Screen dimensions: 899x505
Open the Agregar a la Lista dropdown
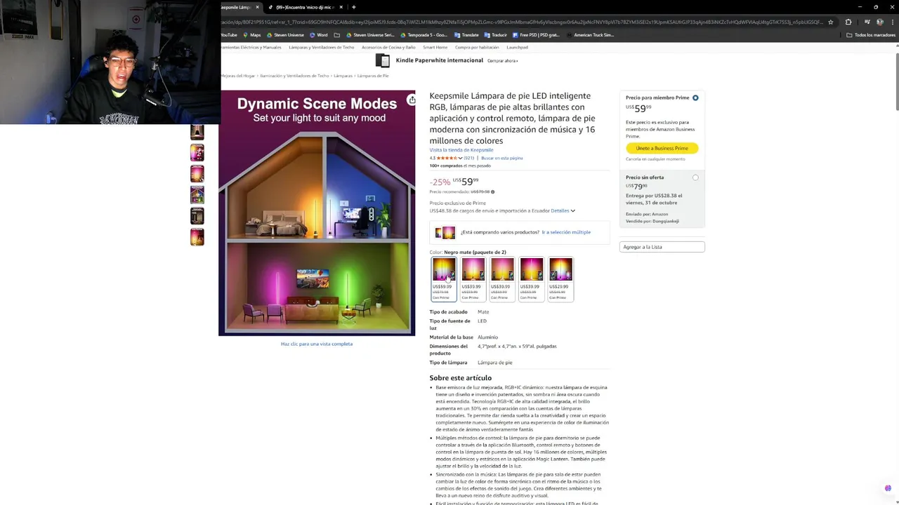click(x=662, y=247)
